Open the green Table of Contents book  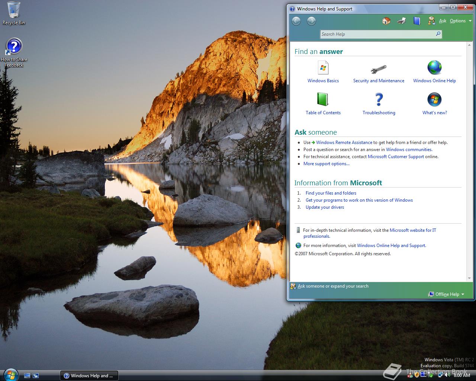(x=323, y=99)
